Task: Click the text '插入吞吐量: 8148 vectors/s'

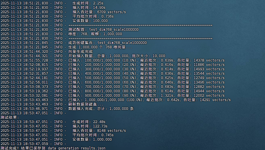Action: [99, 130]
